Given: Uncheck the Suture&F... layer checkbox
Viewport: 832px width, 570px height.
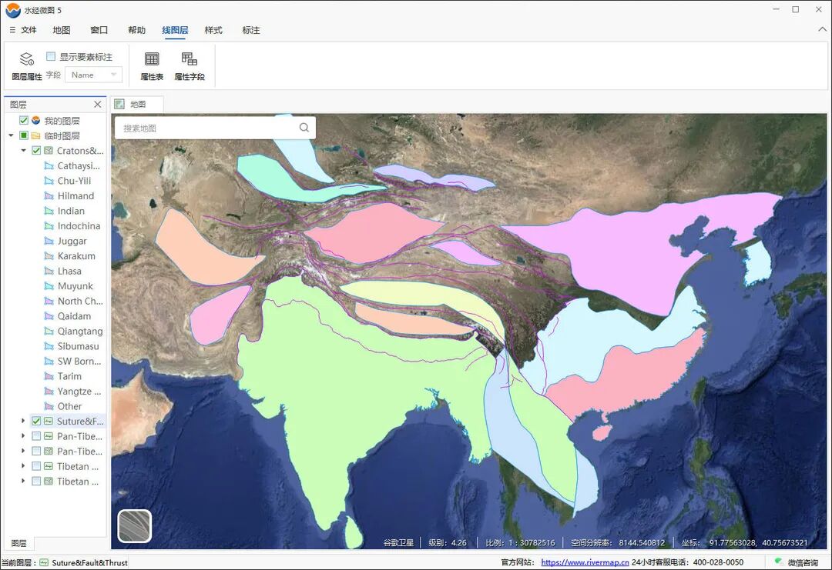Looking at the screenshot, I should (36, 421).
